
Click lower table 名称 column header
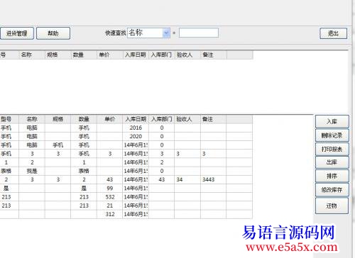tap(32, 119)
